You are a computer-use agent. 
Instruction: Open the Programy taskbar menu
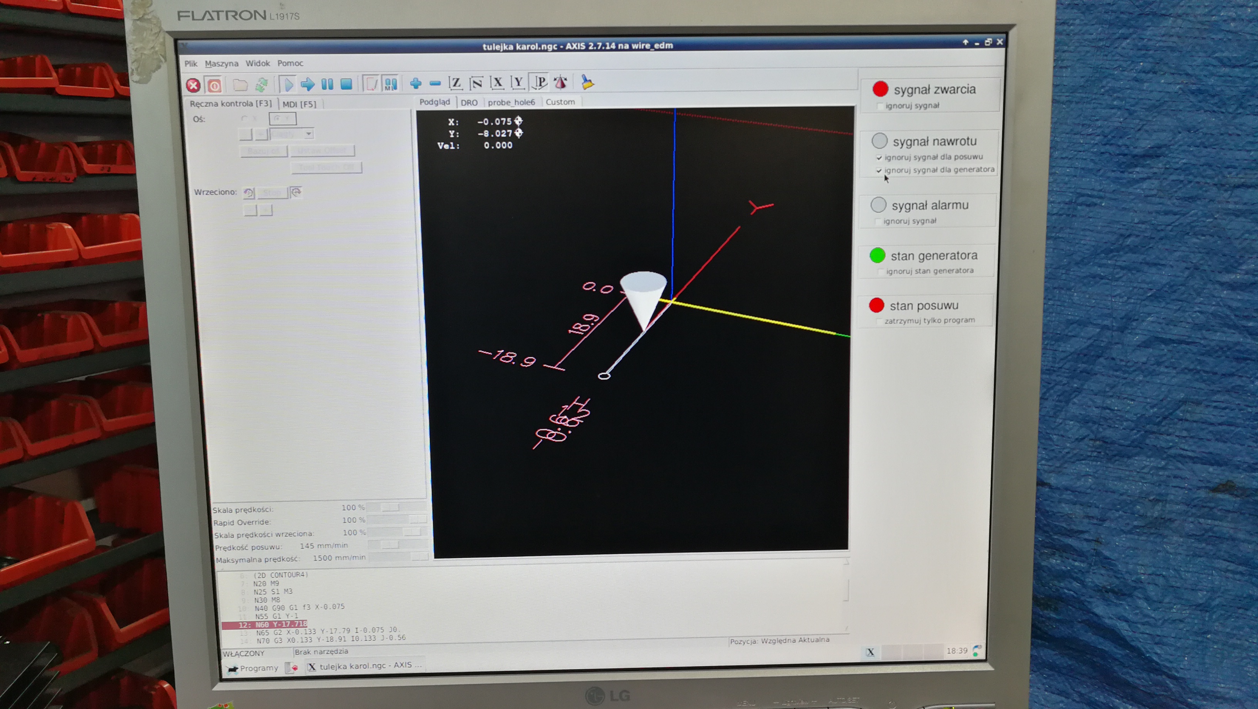coord(253,668)
